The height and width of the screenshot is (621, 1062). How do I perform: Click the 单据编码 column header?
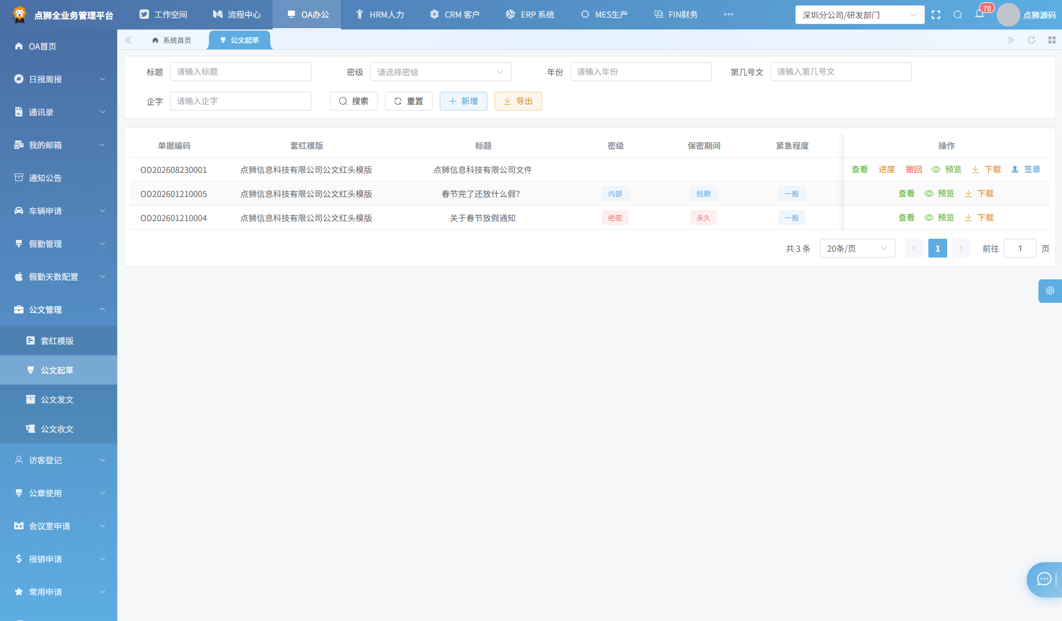pos(174,146)
